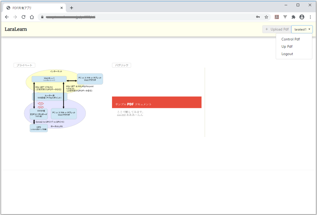The height and width of the screenshot is (215, 317).
Task: Close the PDF共有アプリ tab
Action: [62, 8]
